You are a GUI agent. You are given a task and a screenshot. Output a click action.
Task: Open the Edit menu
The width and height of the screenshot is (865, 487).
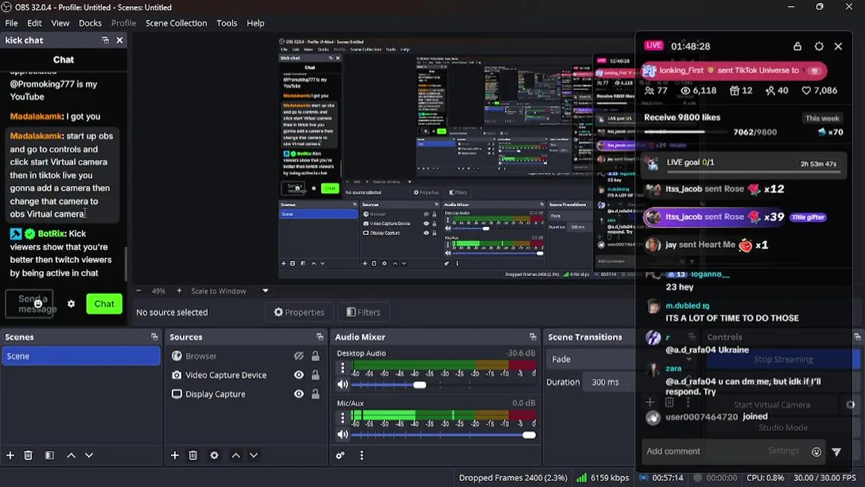[x=34, y=23]
